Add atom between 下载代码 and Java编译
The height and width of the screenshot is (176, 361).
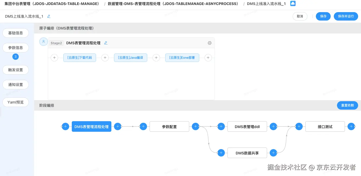(x=105, y=57)
